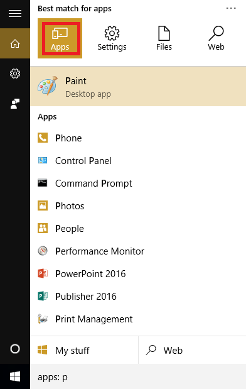The height and width of the screenshot is (389, 246).
Task: Click the Control Panel icon
Action: point(43,160)
